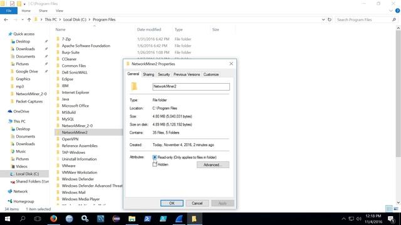Open PowerShell taskbar icon

click(148, 219)
